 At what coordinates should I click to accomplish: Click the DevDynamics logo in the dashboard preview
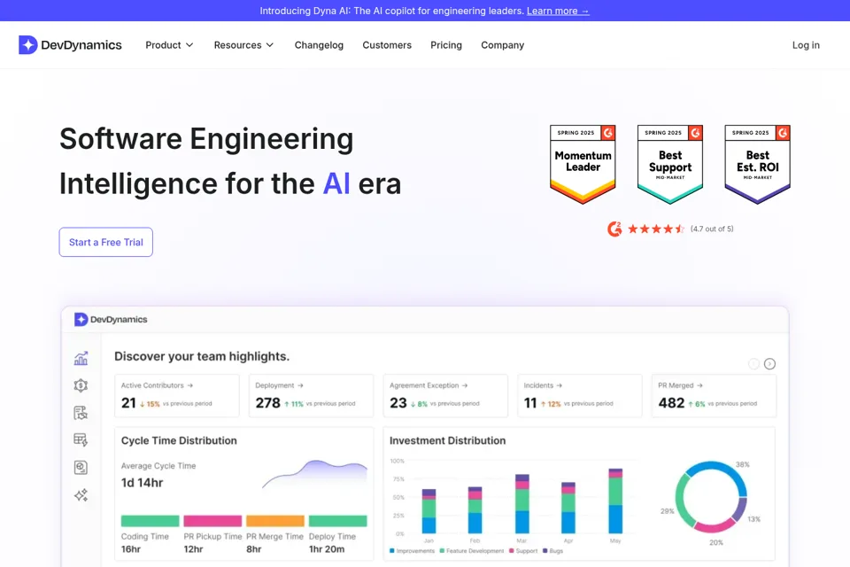tap(111, 320)
